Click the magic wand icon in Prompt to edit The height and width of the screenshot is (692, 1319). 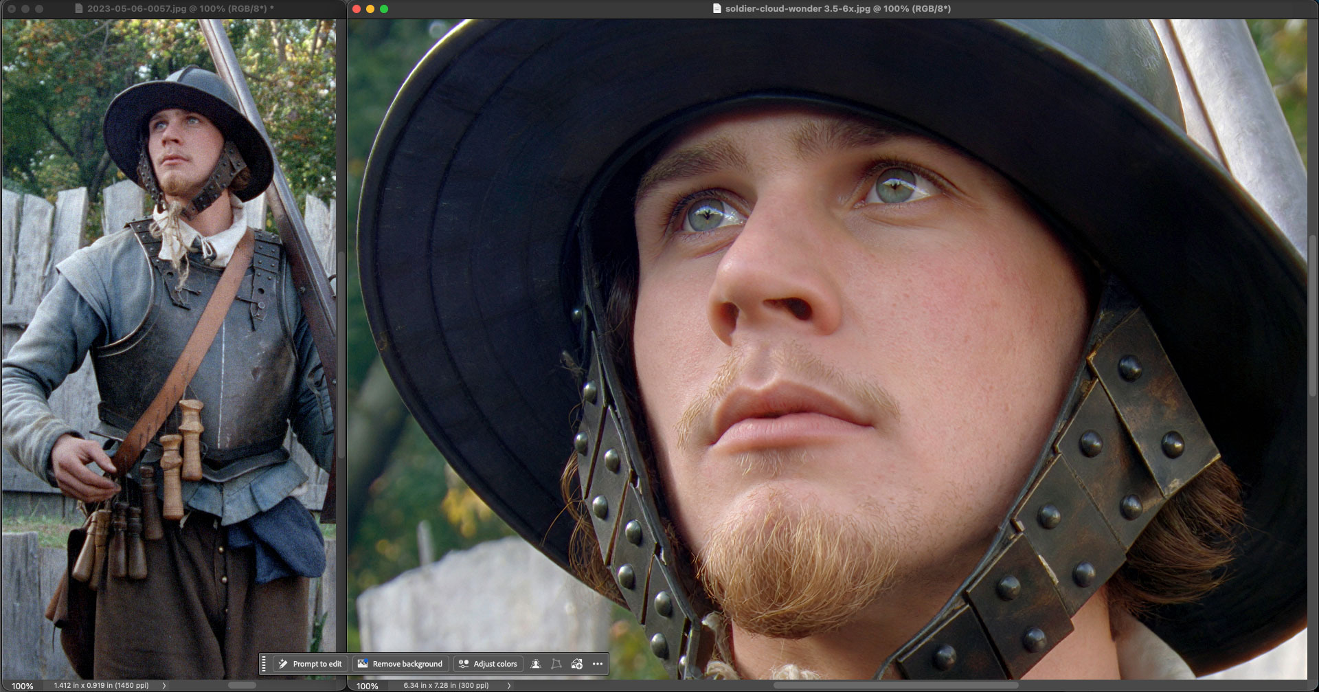[283, 664]
